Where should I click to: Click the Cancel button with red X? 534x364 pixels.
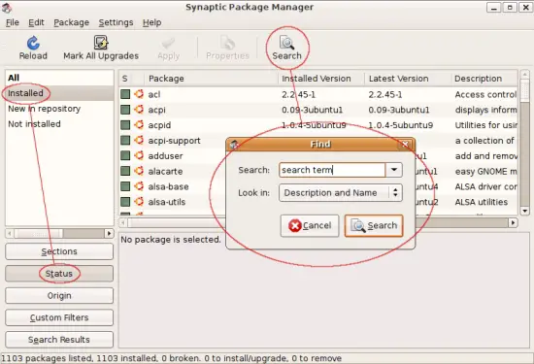(310, 225)
